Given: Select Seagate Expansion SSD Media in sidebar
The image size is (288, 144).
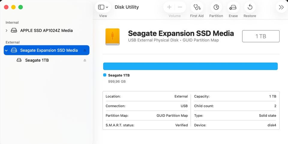Looking at the screenshot, I should point(49,50).
